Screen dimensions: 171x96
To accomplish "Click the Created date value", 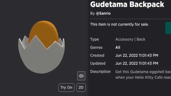I will click(137, 55).
